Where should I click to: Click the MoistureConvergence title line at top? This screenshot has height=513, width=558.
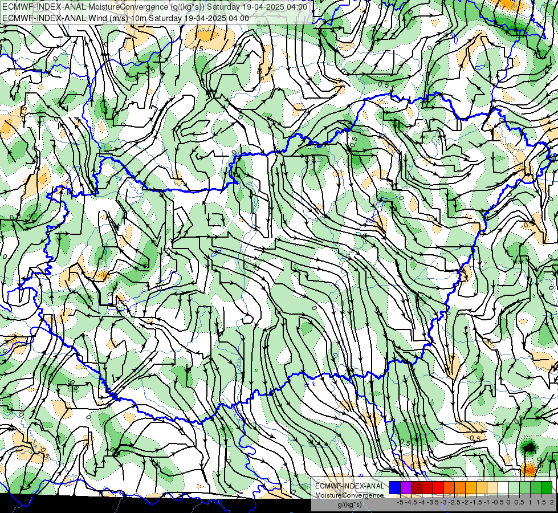click(154, 7)
